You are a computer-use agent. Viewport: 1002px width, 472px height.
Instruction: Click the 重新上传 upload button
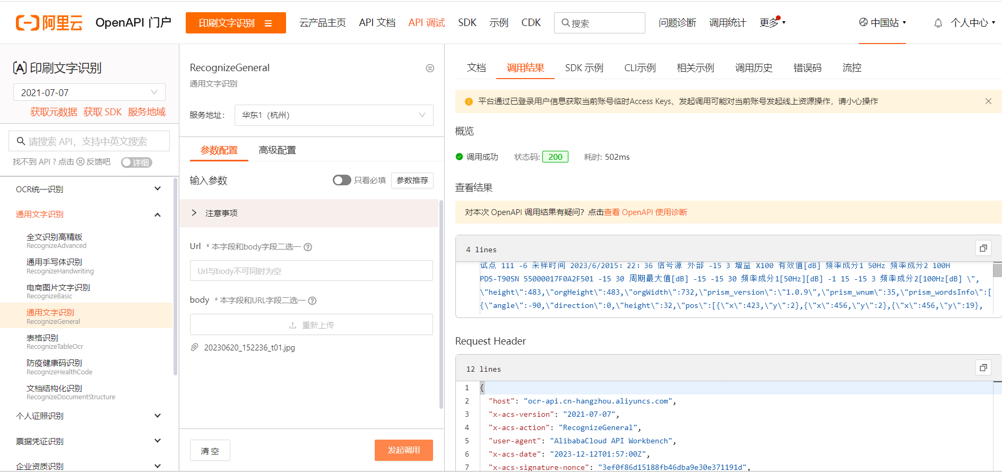[312, 325]
